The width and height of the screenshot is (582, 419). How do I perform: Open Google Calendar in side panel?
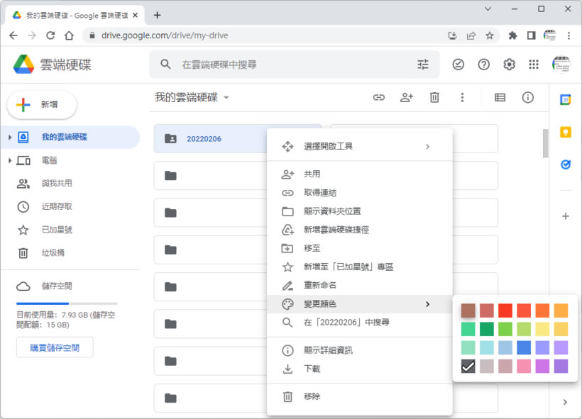(566, 100)
